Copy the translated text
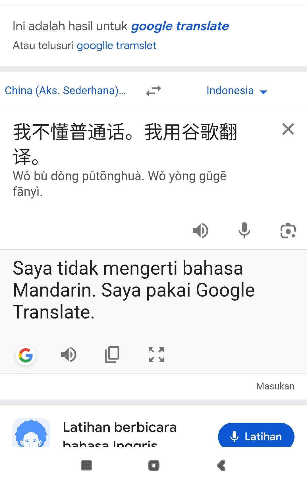This screenshot has width=307, height=484. [x=112, y=355]
